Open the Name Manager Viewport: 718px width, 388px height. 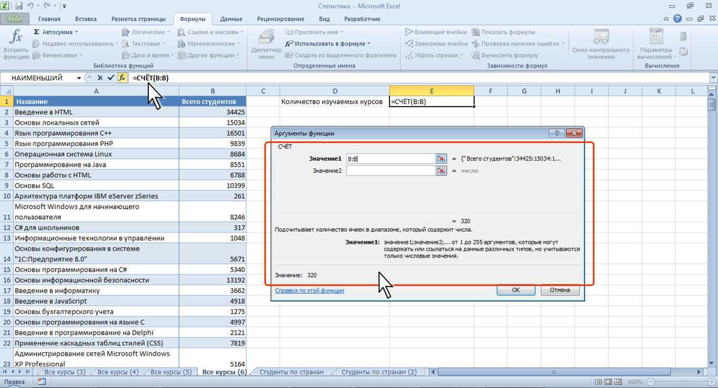pos(266,45)
